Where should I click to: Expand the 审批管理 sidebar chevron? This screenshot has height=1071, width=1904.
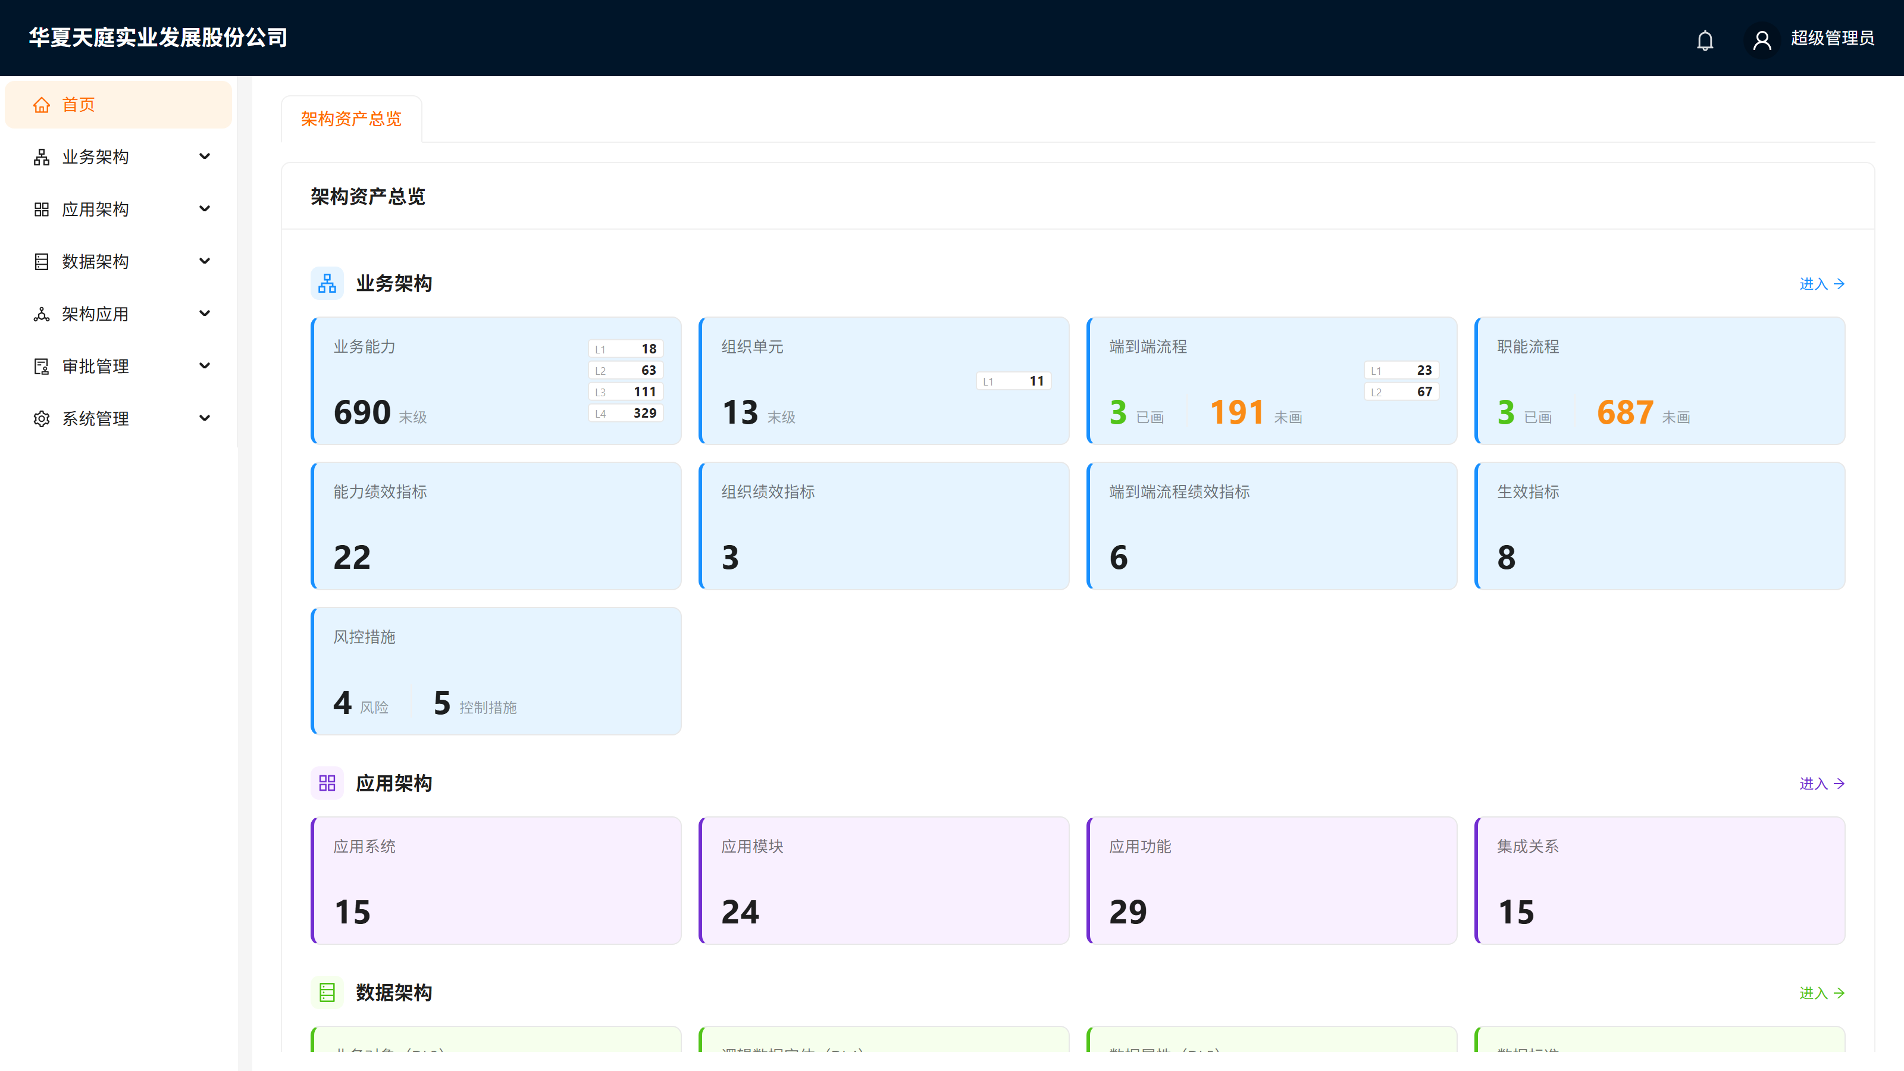point(205,367)
